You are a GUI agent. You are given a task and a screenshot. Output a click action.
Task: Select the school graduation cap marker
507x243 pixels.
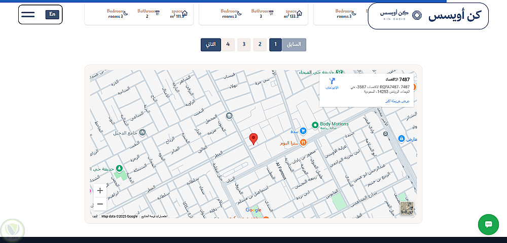229,116
